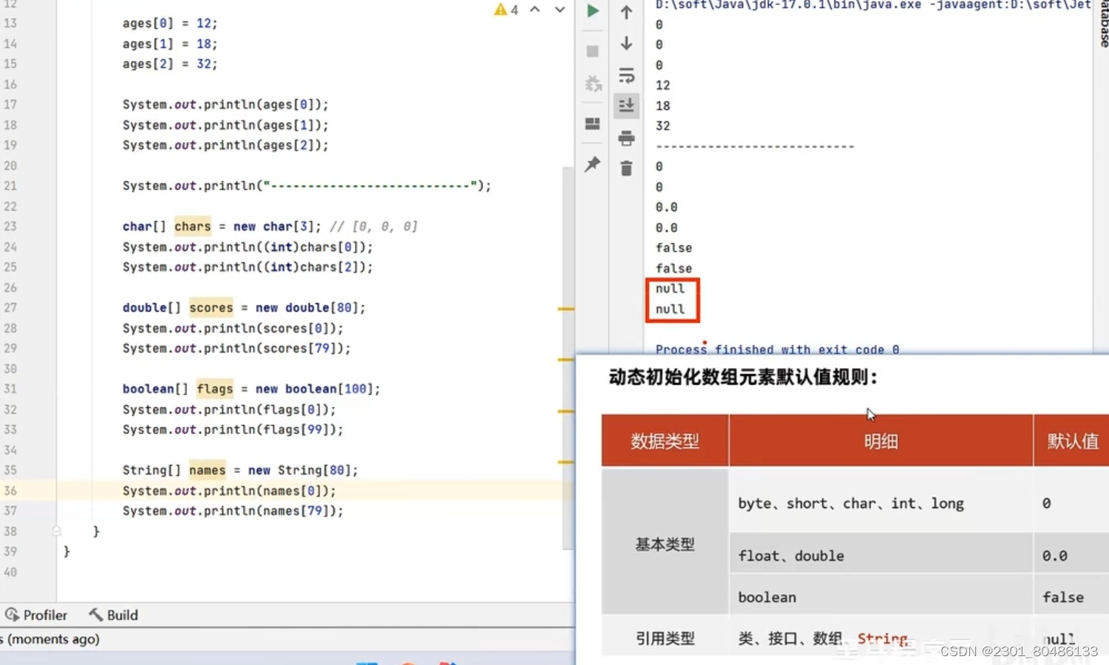Place cursor in println(names[79]) line

click(233, 511)
